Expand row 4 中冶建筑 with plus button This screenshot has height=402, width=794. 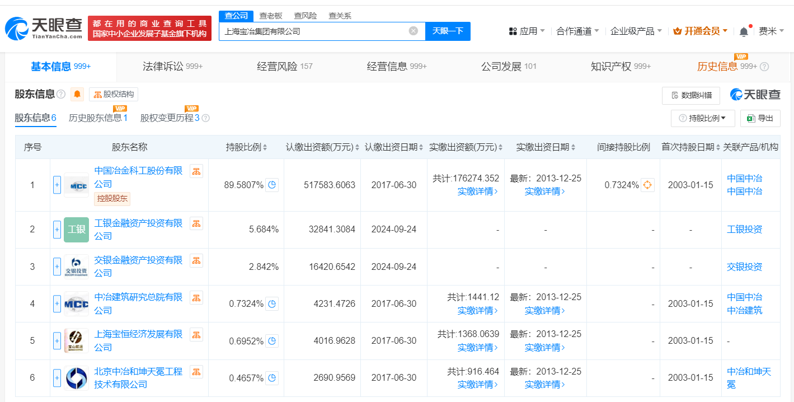click(x=57, y=303)
